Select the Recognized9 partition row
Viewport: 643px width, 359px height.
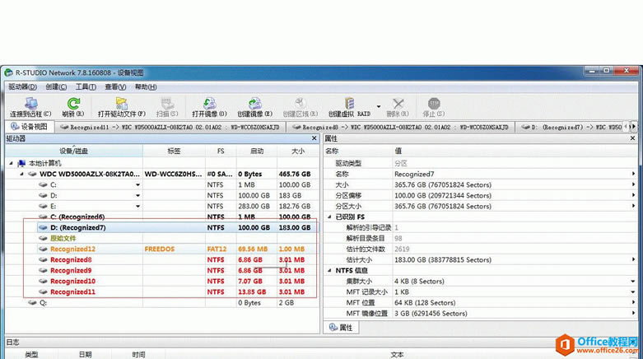[162, 270]
